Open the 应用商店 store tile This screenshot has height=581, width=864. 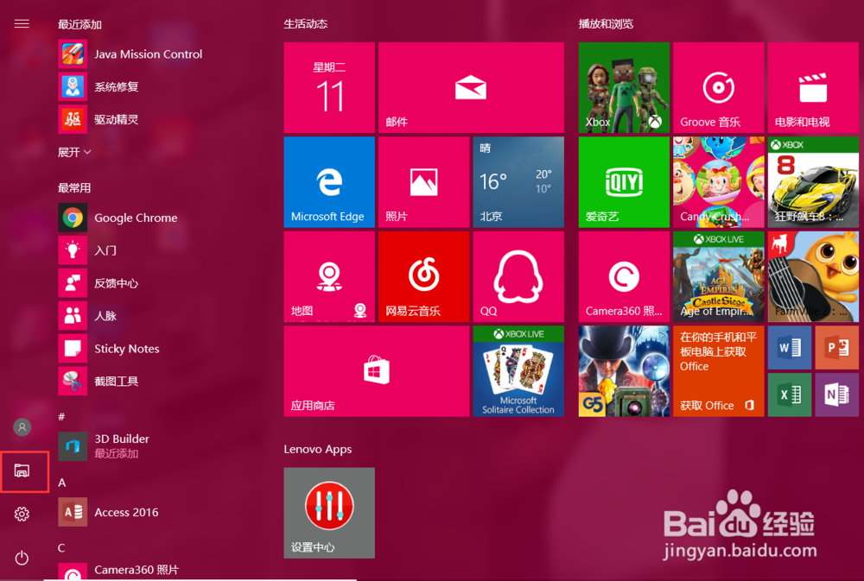click(377, 371)
